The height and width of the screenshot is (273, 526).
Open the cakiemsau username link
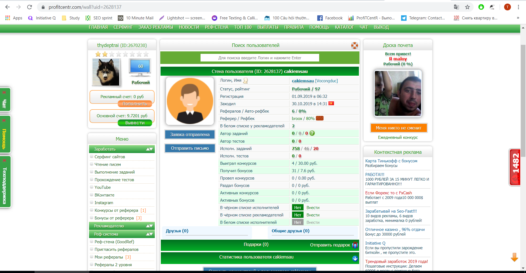[x=303, y=81]
